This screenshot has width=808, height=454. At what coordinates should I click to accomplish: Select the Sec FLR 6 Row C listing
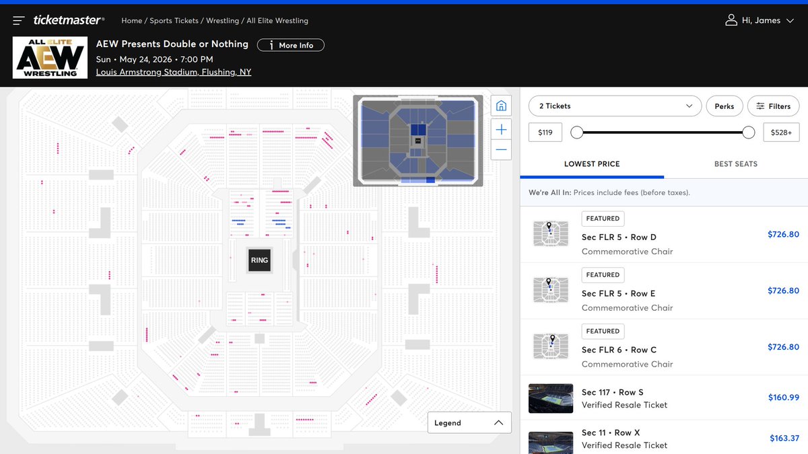[664, 347]
